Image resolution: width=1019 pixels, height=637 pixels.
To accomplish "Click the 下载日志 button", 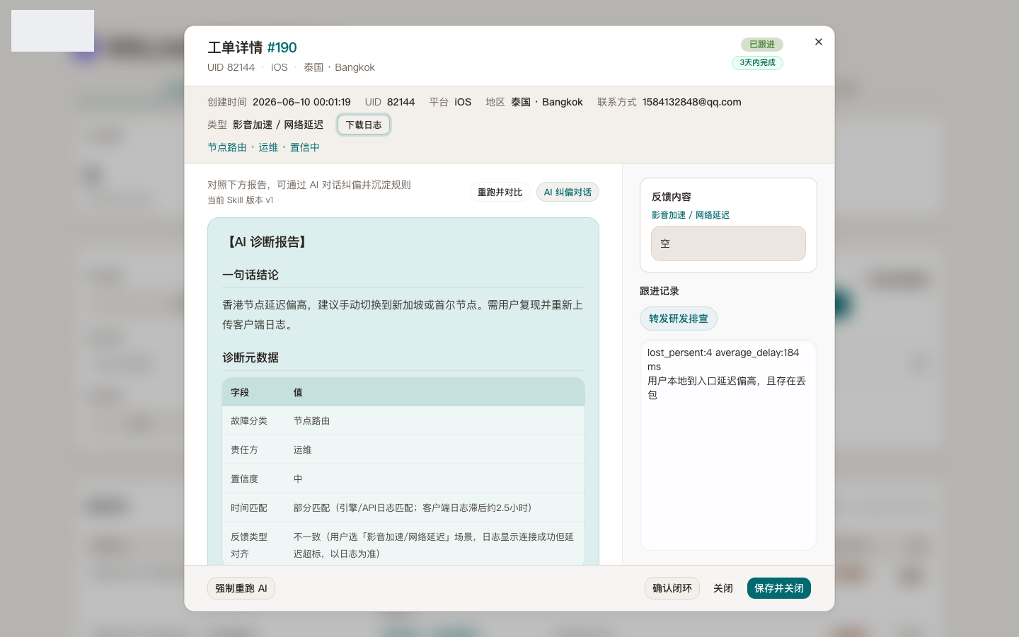I will 364,125.
